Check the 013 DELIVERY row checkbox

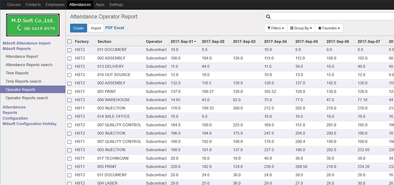coord(69,67)
